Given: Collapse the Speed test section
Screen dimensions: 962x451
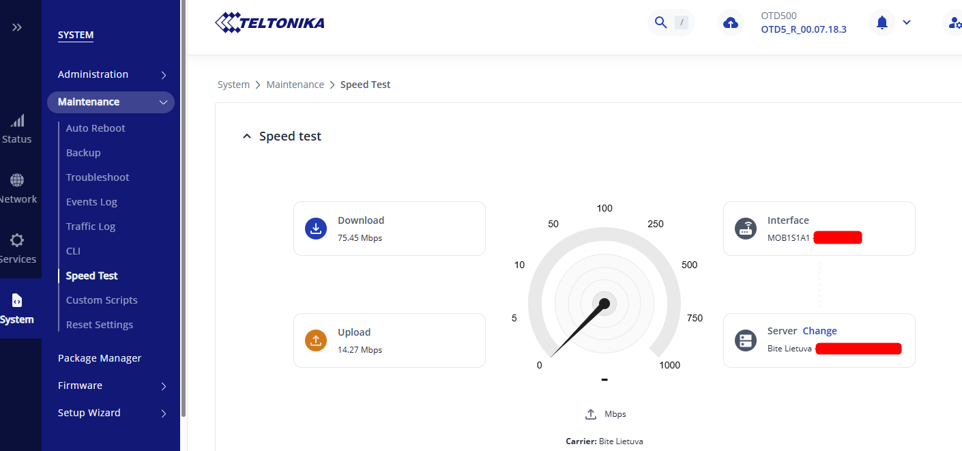Looking at the screenshot, I should pyautogui.click(x=246, y=135).
